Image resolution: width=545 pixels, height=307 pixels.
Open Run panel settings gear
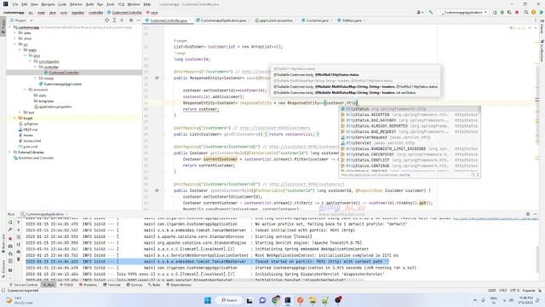(x=528, y=214)
